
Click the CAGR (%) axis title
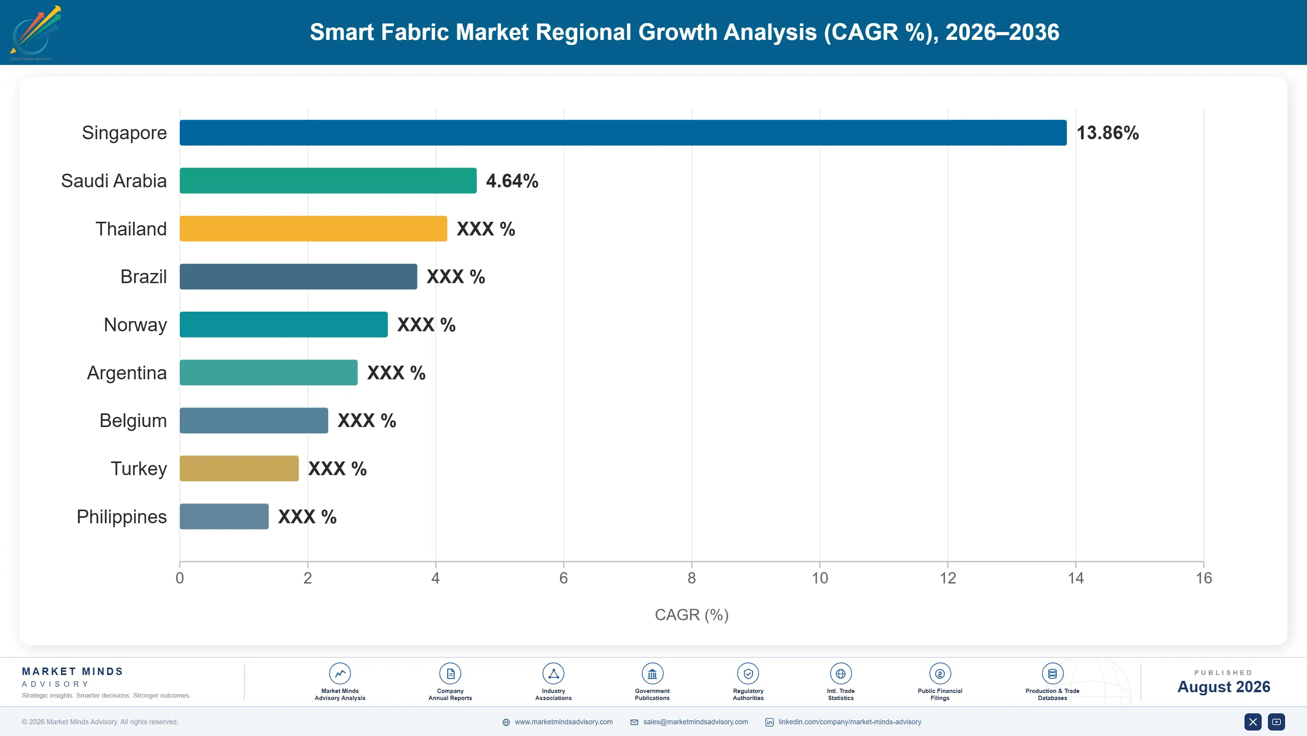pyautogui.click(x=691, y=615)
